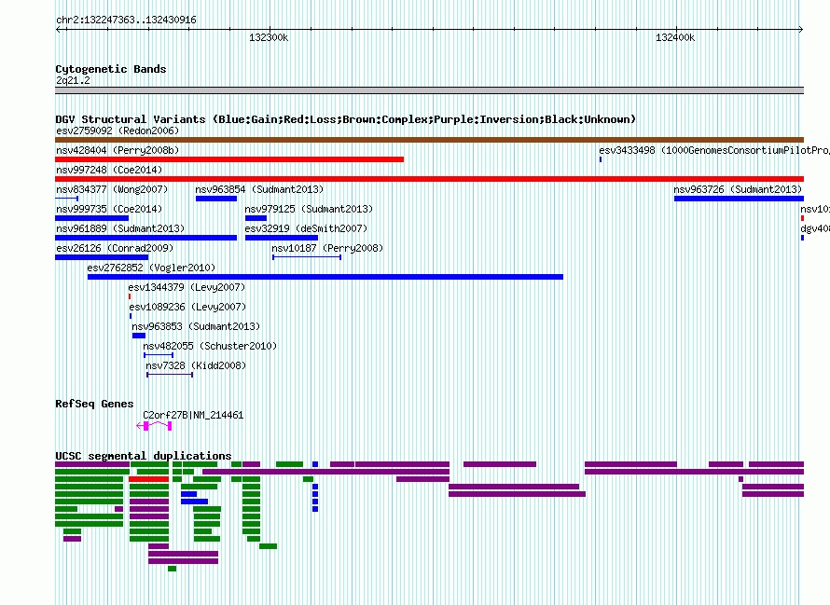Open variant esv26126 (Conrad2009) label
The image size is (830, 605).
point(115,248)
